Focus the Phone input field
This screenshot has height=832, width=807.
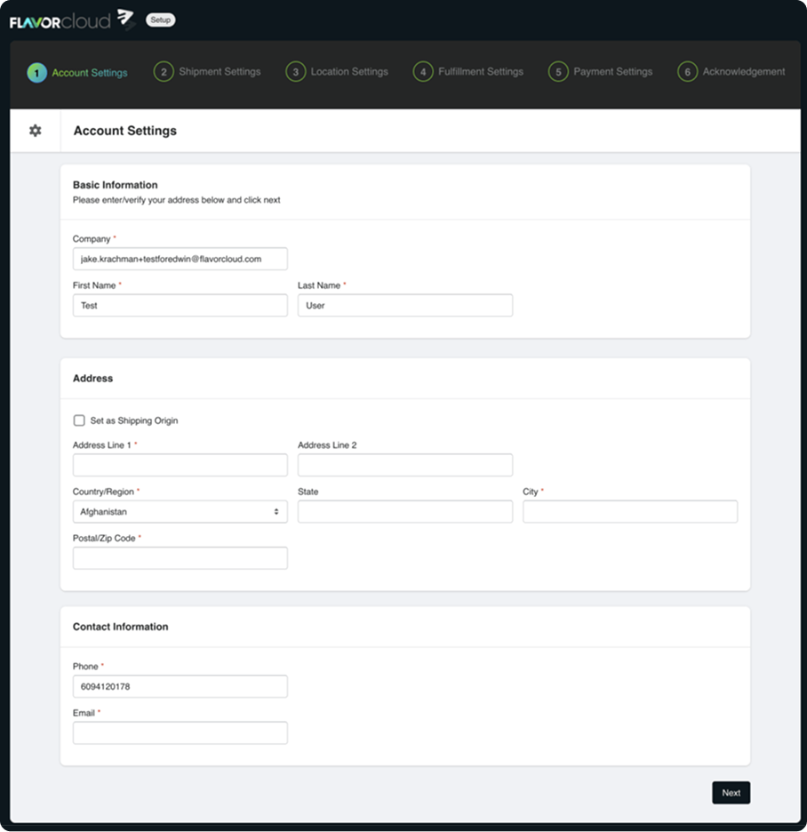[x=180, y=686]
